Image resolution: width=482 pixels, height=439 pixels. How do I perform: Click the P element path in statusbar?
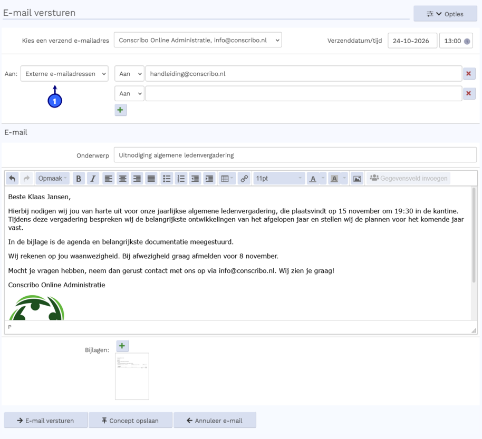click(x=10, y=327)
